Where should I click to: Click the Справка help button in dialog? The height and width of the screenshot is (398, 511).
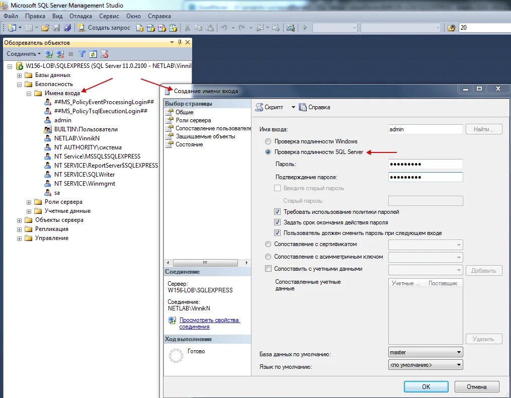[x=314, y=107]
